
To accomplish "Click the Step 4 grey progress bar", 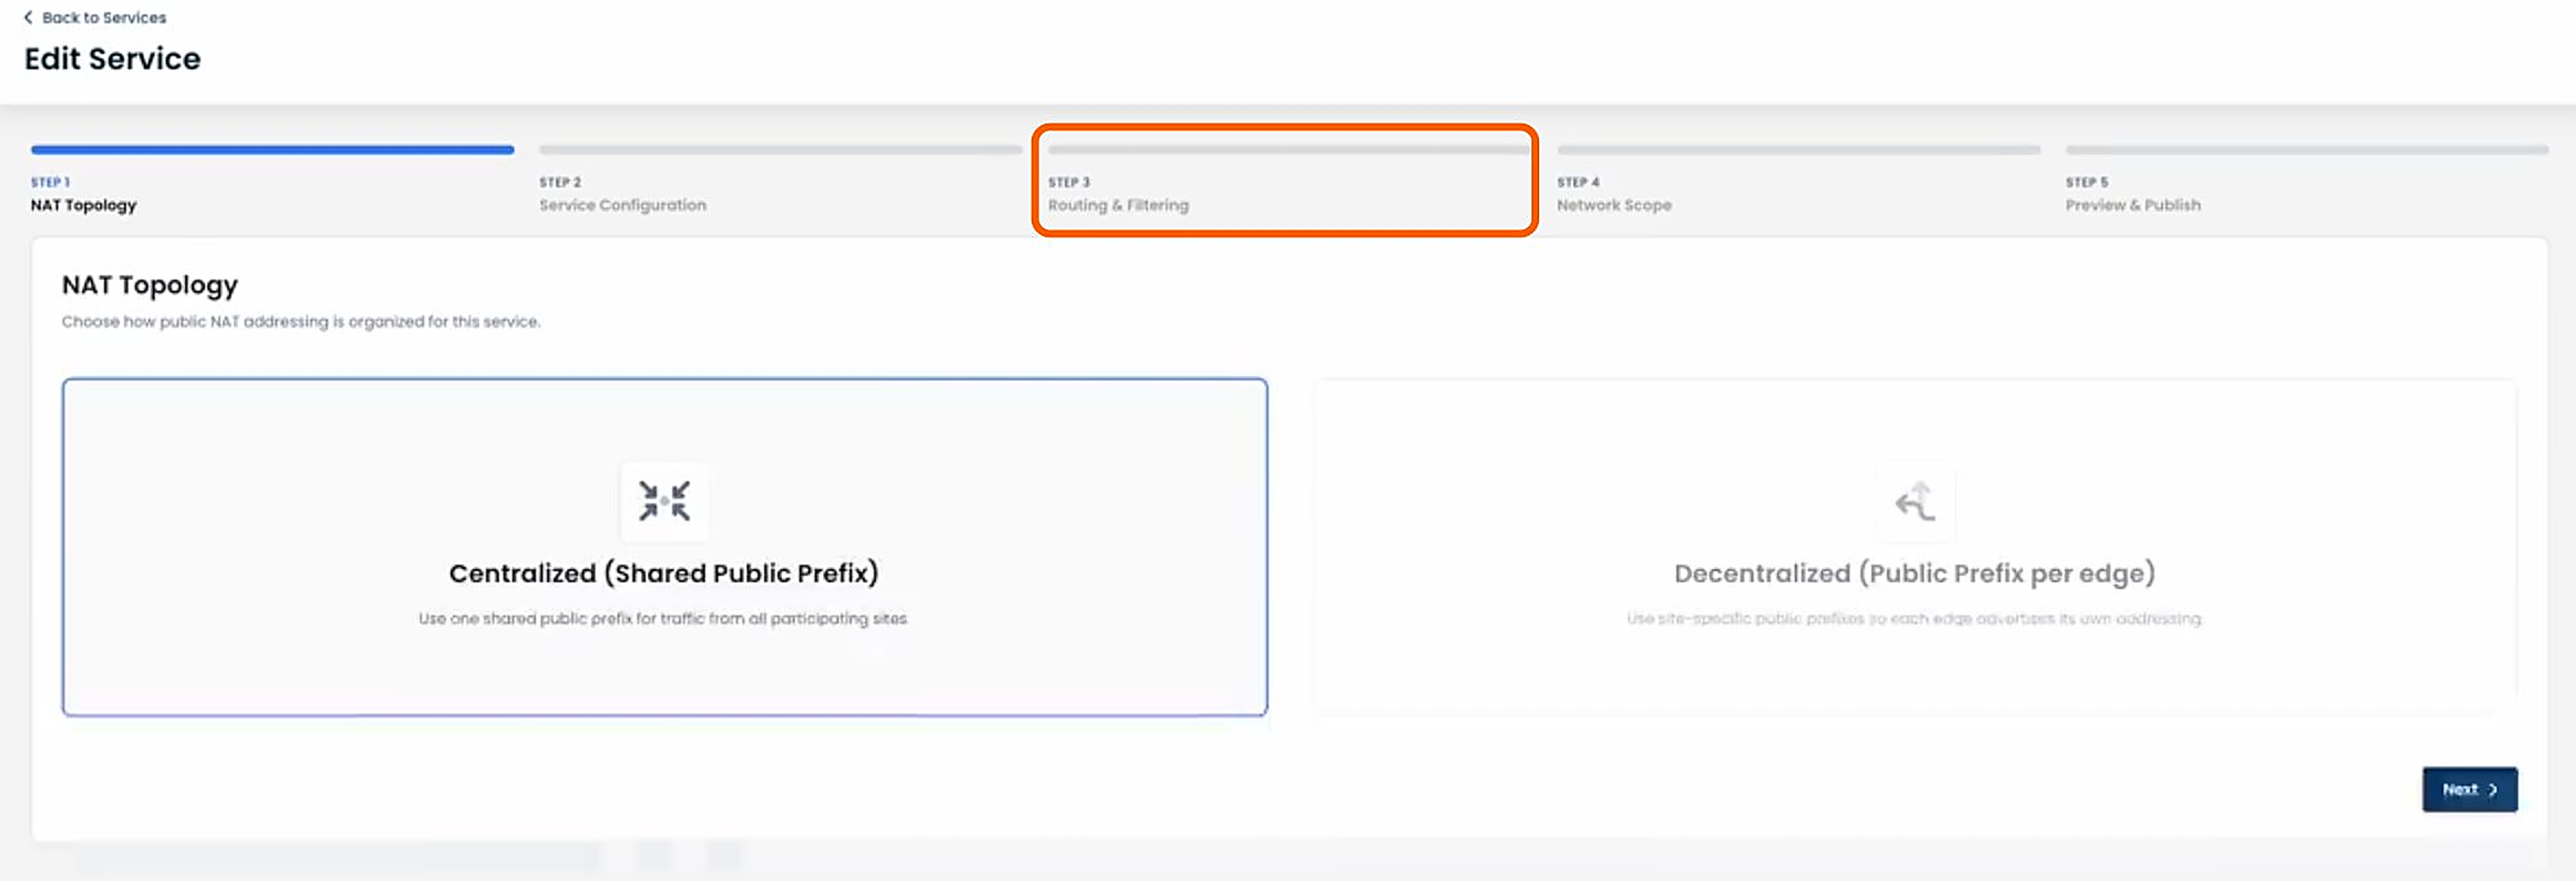I will click(1798, 150).
